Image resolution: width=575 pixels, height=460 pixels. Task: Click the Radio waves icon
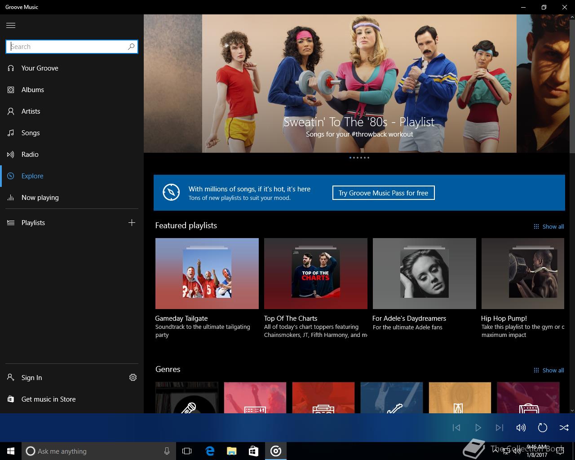[11, 155]
